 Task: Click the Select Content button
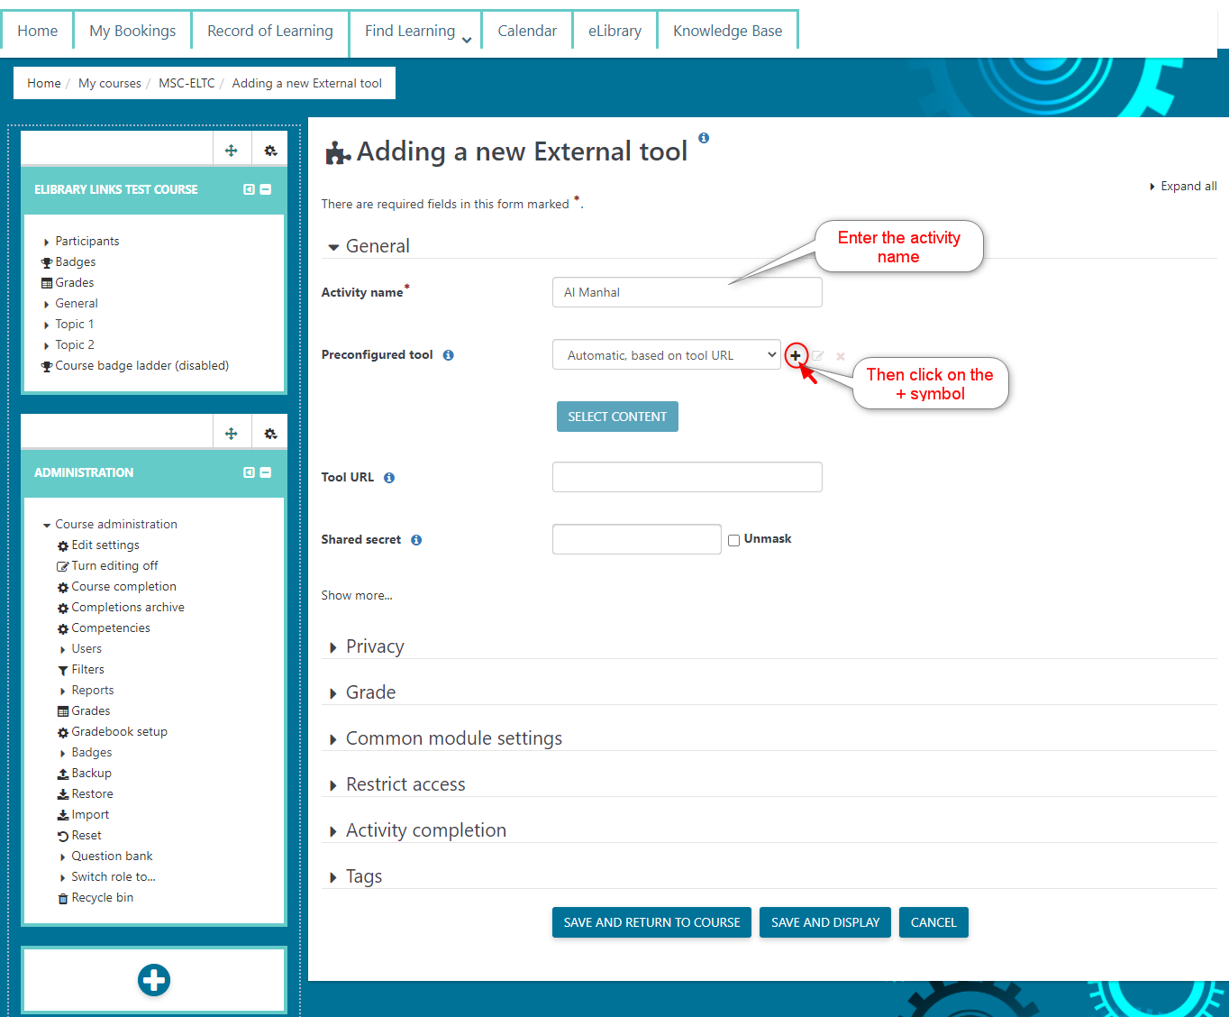(617, 417)
